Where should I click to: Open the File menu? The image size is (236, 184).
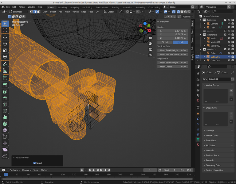[8, 7]
